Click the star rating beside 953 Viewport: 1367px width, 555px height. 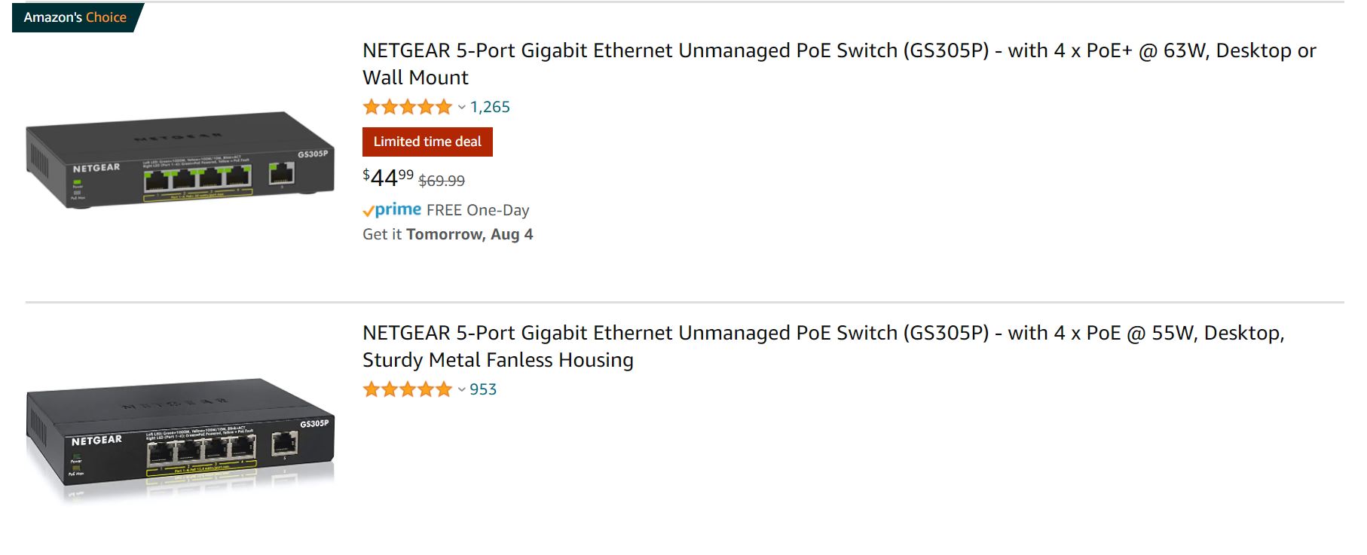407,389
